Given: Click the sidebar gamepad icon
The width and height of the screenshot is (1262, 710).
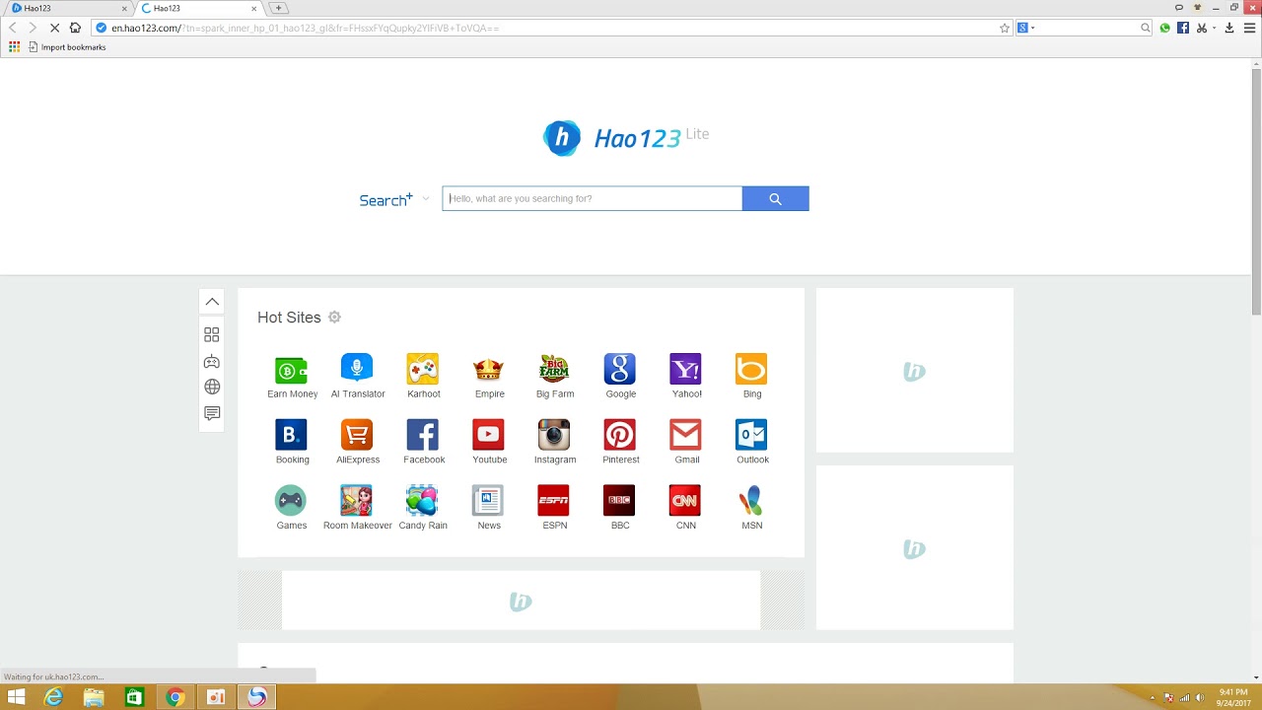Looking at the screenshot, I should [212, 362].
